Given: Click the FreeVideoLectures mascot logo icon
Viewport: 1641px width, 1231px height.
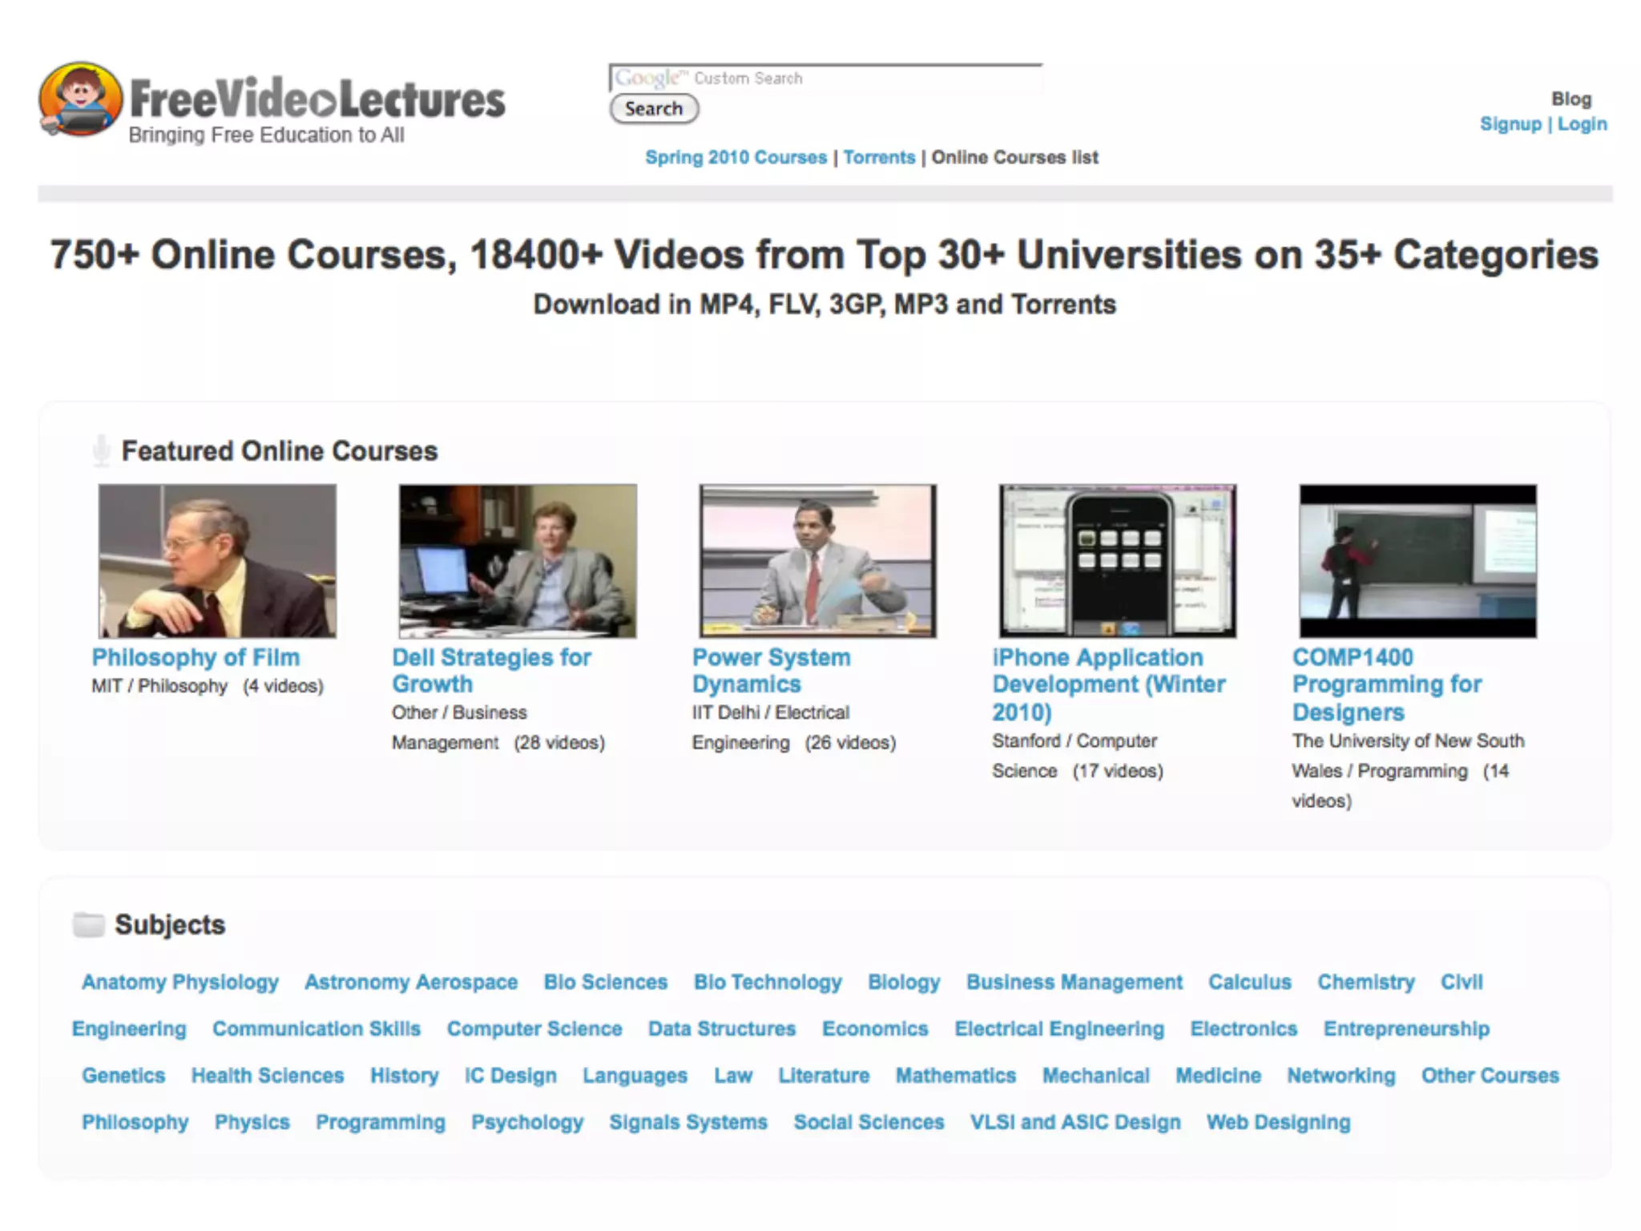Looking at the screenshot, I should point(80,99).
